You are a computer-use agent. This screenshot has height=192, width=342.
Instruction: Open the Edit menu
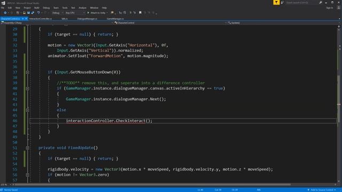[10, 7]
